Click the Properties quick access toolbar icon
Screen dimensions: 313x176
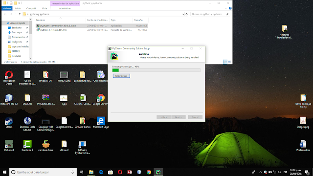pyautogui.click(x=11, y=3)
